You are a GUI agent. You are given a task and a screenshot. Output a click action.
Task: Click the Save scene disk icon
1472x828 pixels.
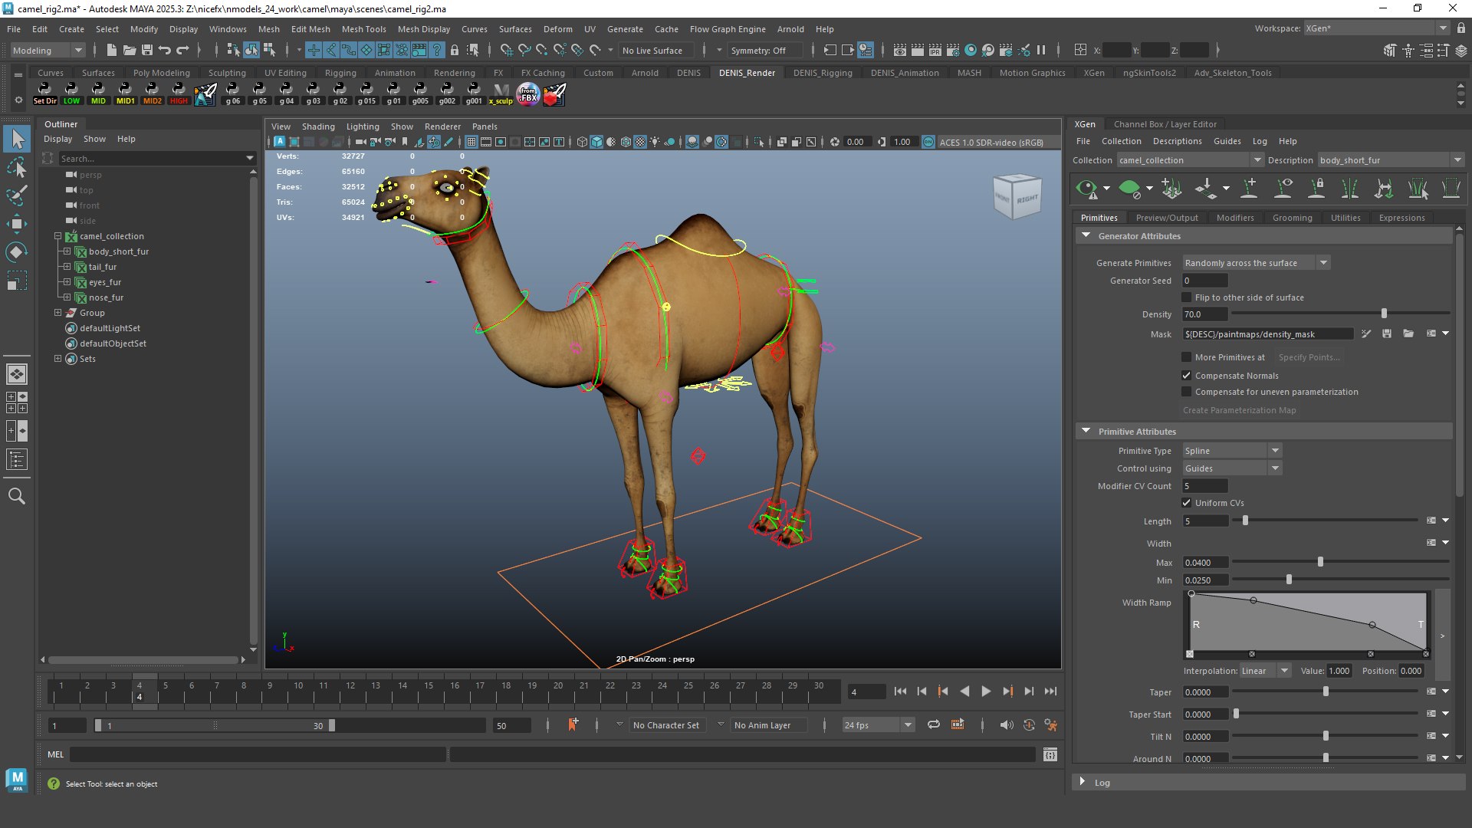146,51
